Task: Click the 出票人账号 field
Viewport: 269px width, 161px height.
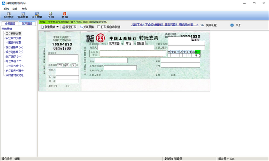Action: [x=187, y=48]
